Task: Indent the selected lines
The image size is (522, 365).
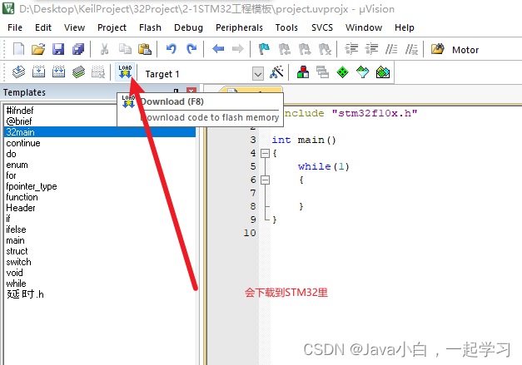Action: tap(351, 49)
